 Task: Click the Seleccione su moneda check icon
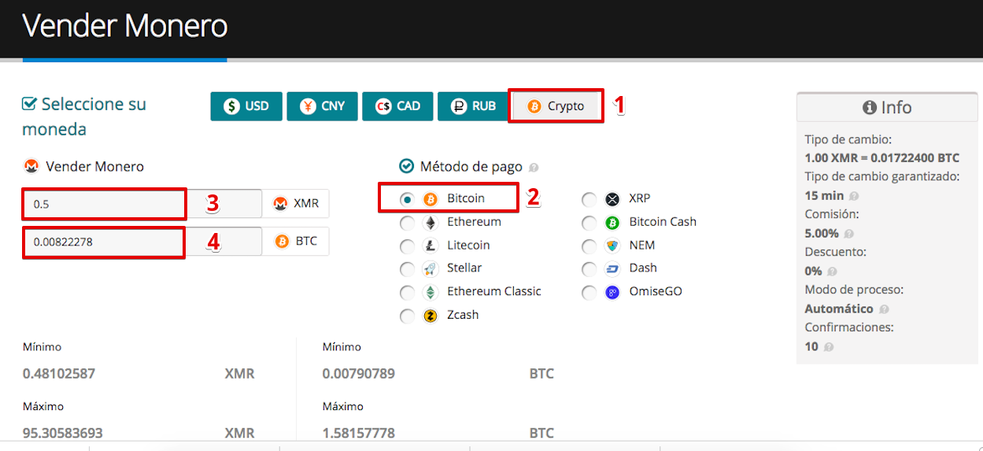tap(30, 104)
